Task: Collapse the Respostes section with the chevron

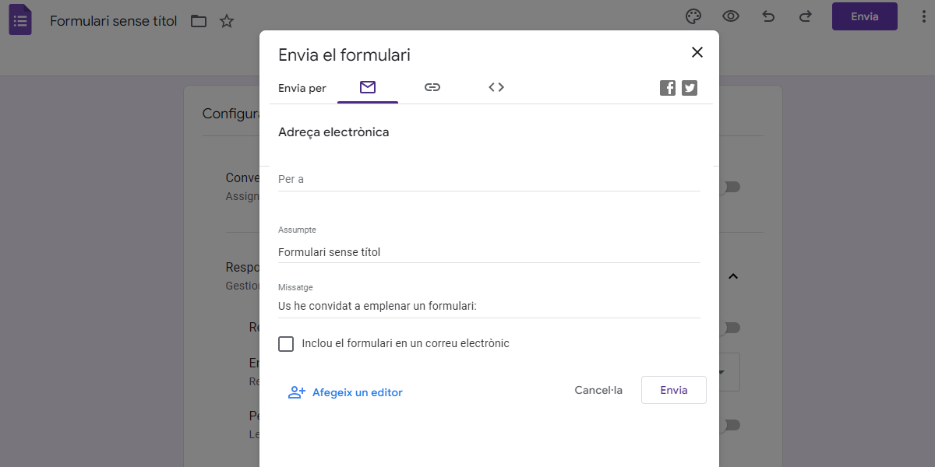Action: 732,276
